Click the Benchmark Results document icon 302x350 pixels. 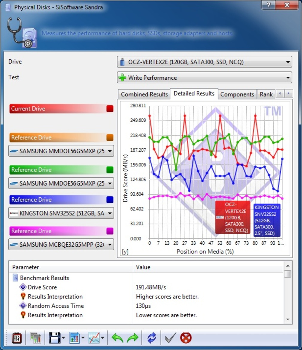coord(15,278)
